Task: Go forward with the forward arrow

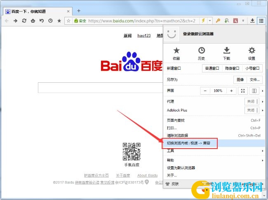Action: (15, 21)
